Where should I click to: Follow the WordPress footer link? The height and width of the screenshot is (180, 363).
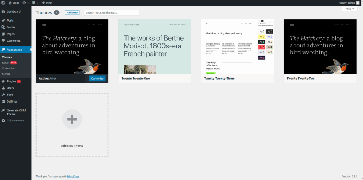pos(73,176)
